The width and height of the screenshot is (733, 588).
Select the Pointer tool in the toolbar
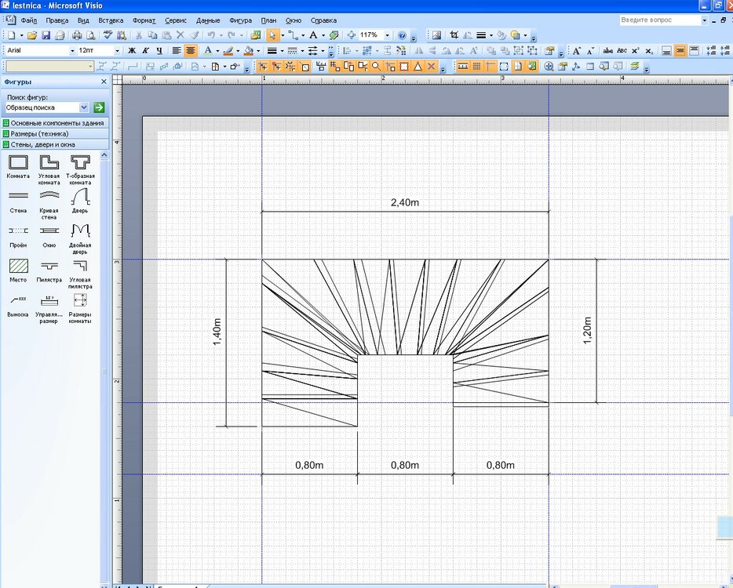(272, 35)
